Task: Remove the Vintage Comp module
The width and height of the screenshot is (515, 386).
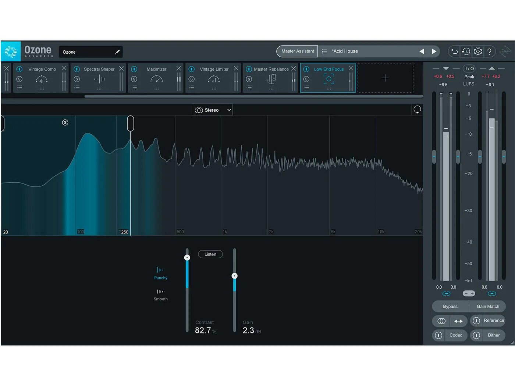Action: tap(64, 68)
